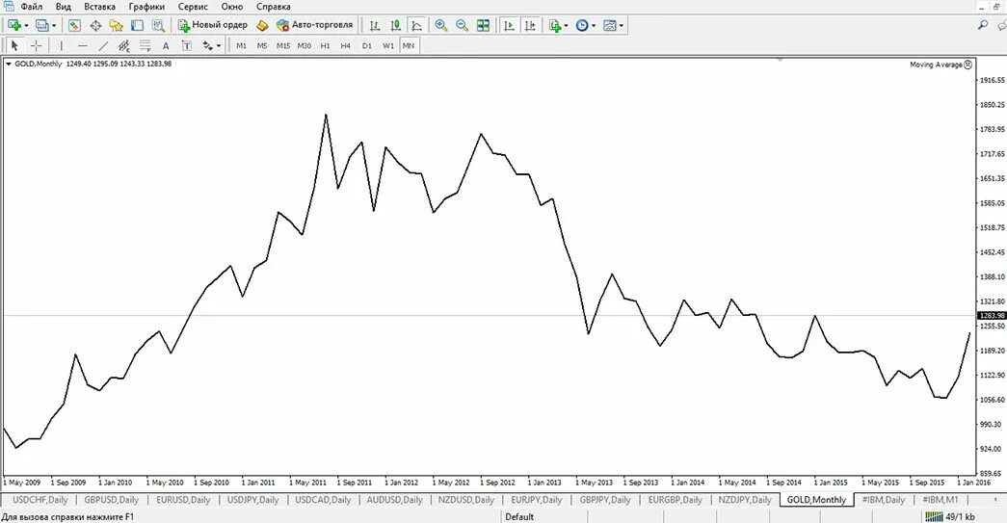Click the Profiles icon
The height and width of the screenshot is (523, 1007).
tap(42, 25)
